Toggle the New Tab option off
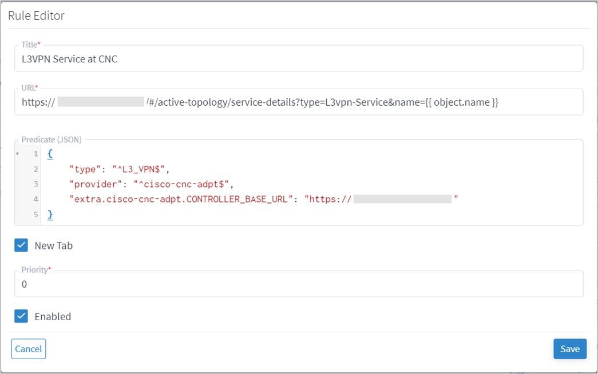598x374 pixels. [21, 245]
